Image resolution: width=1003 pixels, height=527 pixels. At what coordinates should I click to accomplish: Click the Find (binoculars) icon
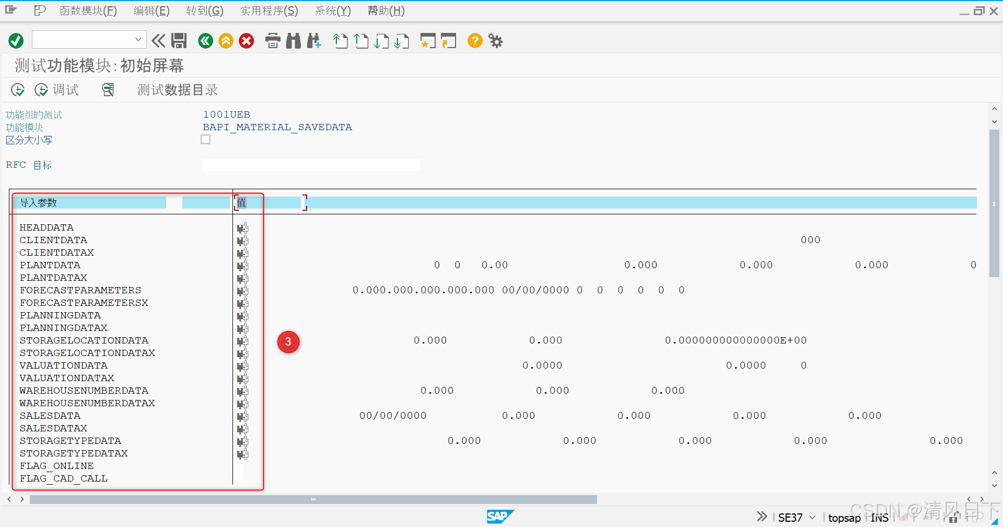293,40
